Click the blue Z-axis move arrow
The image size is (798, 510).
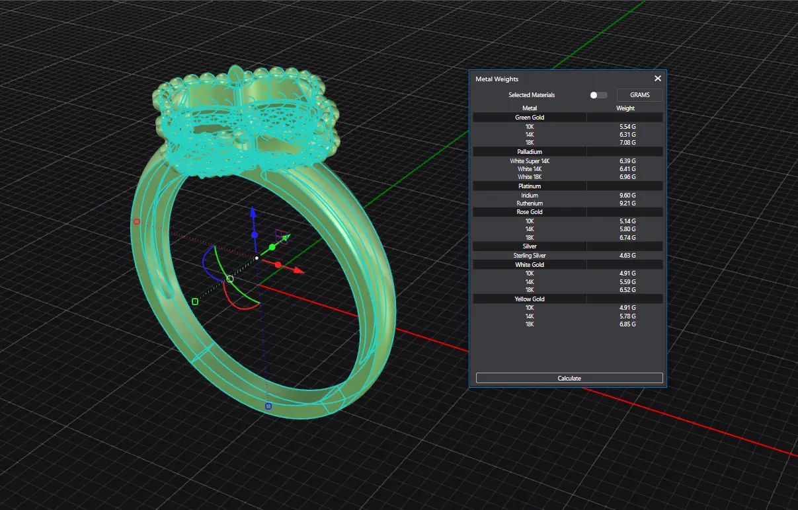tap(252, 213)
